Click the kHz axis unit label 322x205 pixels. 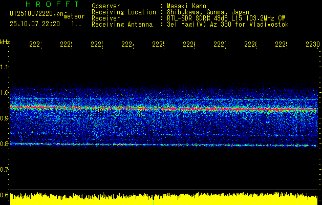coord(5,42)
